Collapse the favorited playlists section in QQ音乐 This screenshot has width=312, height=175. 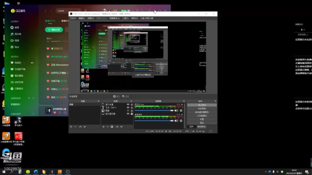pos(33,114)
